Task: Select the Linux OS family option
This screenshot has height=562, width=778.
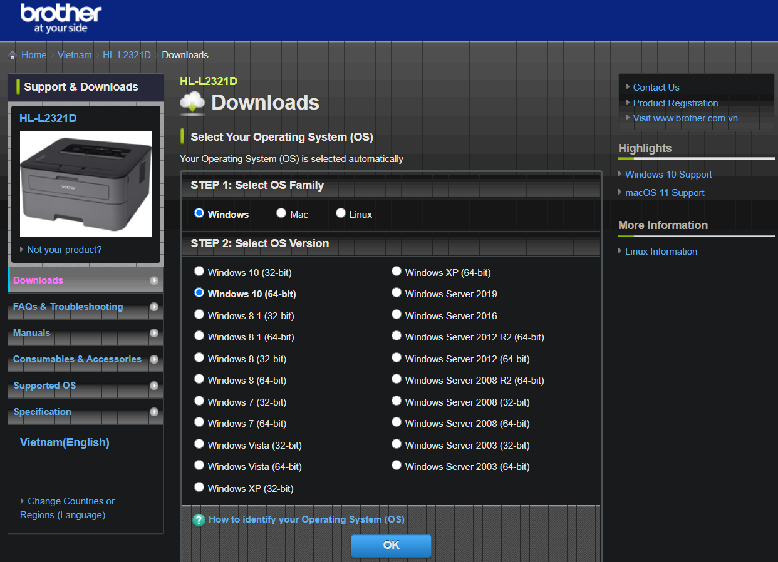Action: 341,213
